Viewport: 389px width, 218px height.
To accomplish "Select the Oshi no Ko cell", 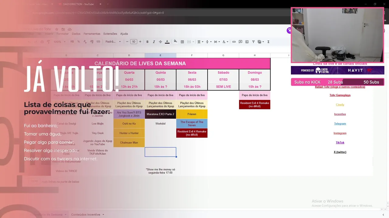I will [129, 124].
